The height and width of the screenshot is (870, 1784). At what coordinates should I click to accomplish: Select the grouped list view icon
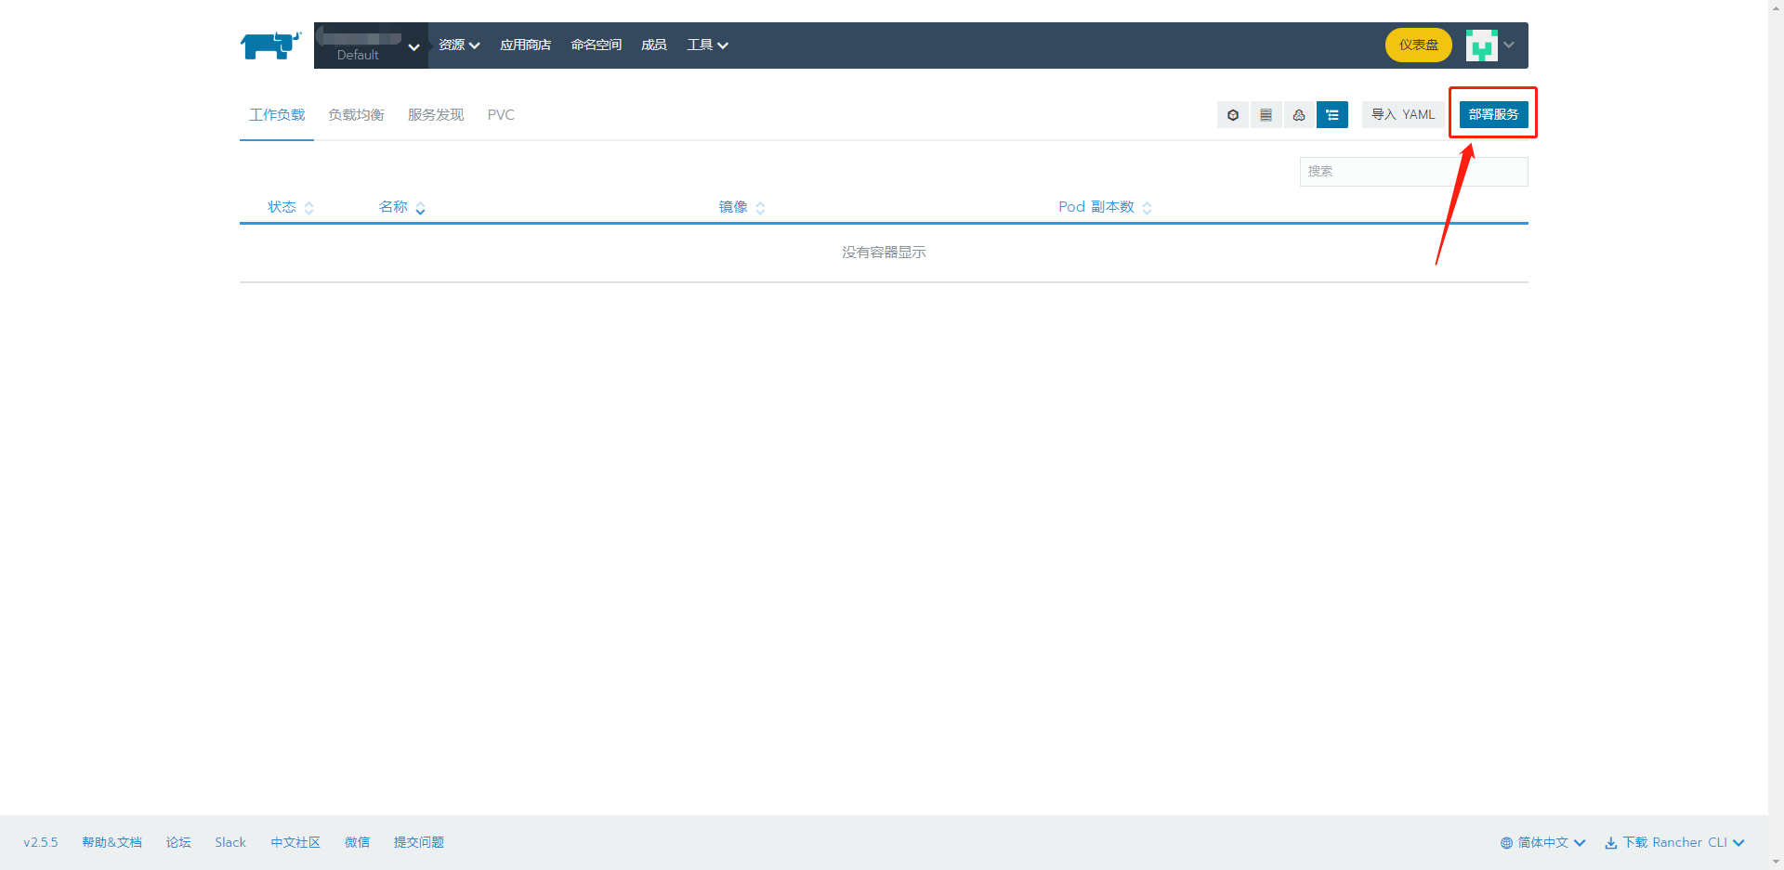click(1332, 115)
